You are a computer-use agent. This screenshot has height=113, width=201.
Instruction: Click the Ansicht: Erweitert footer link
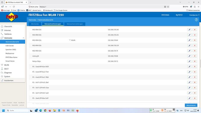point(7,103)
